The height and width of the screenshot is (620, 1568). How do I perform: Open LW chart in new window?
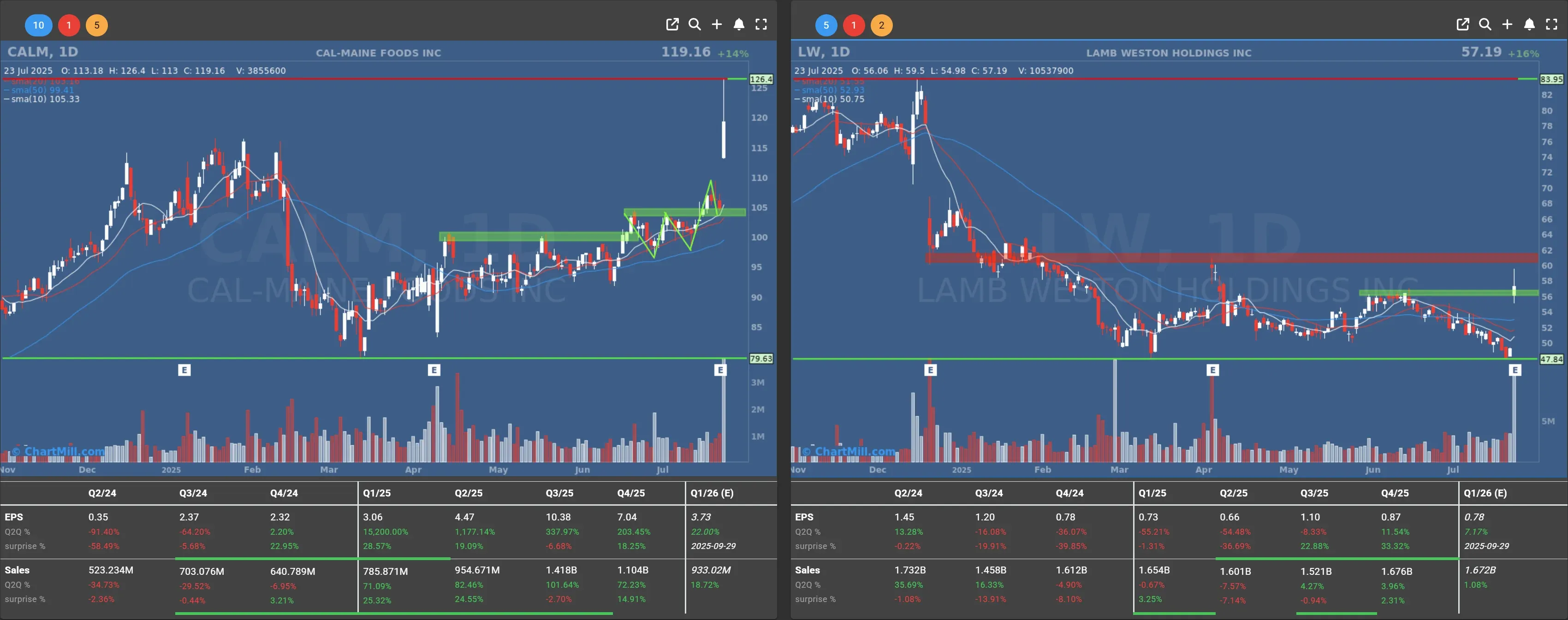click(x=1463, y=24)
